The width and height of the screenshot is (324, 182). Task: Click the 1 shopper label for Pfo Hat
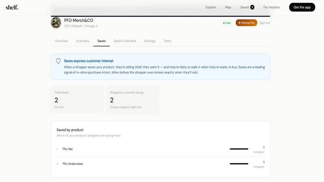pyautogui.click(x=258, y=152)
